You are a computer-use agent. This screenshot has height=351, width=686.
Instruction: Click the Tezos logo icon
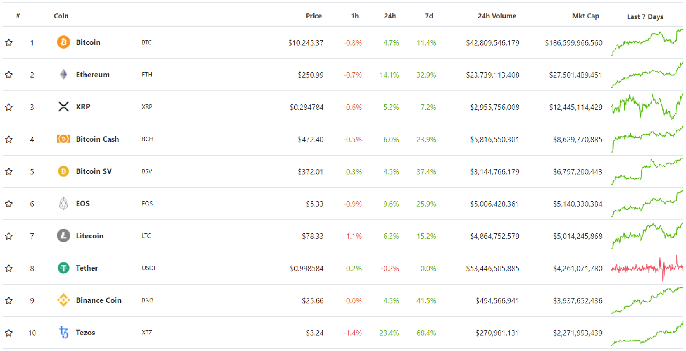[63, 332]
